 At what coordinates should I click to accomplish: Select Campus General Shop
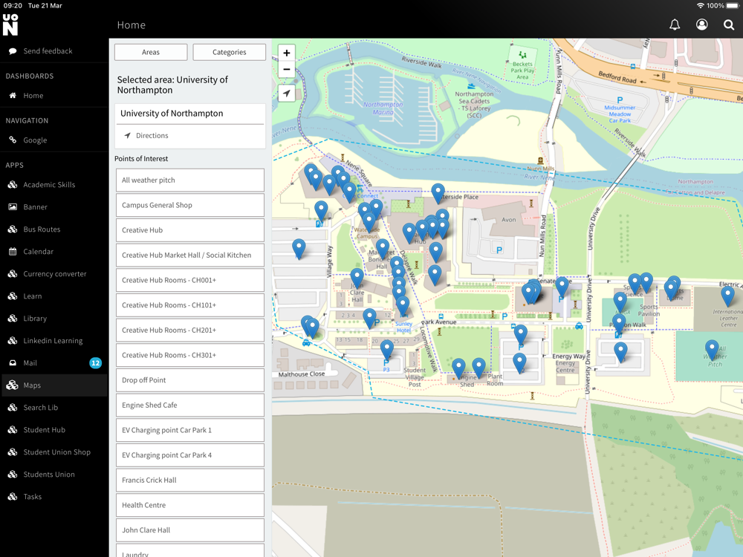point(190,205)
